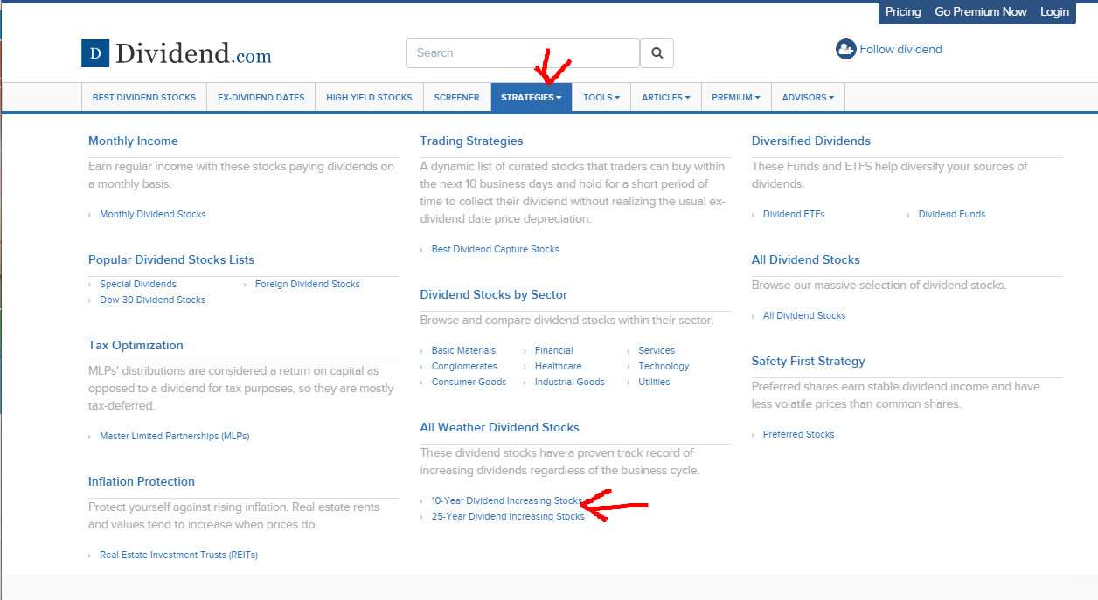The width and height of the screenshot is (1098, 600).
Task: Click Follow dividend link text
Action: click(x=900, y=49)
